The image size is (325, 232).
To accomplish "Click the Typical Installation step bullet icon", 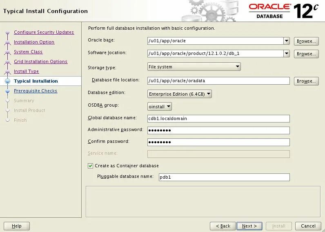I will tap(8, 81).
